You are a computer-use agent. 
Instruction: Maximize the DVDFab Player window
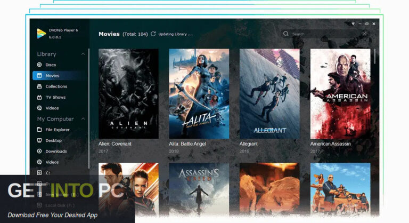[367, 24]
